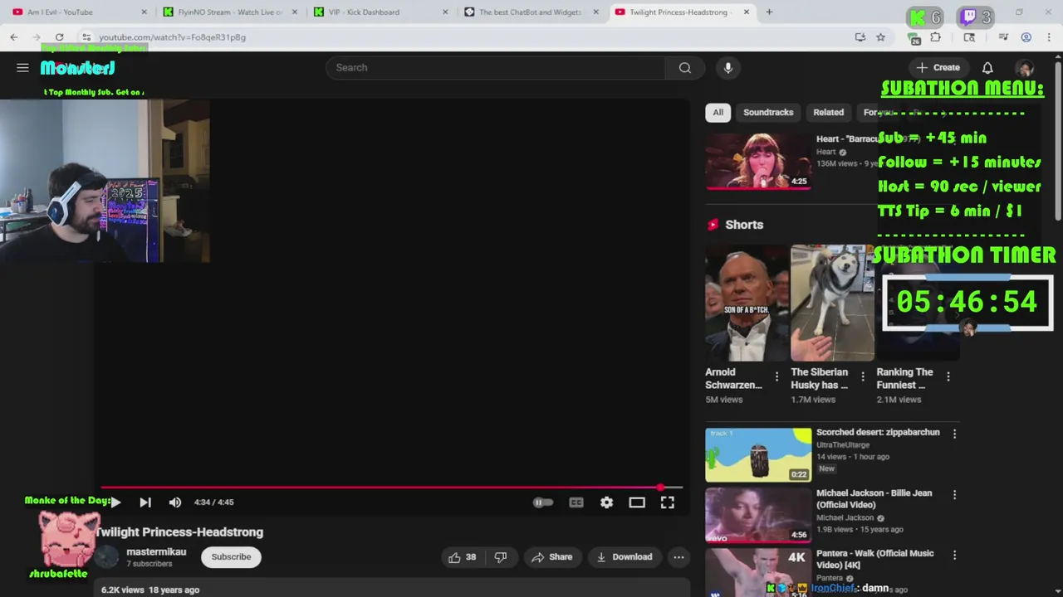Viewport: 1063px width, 597px height.
Task: Enter fullscreen mode in the player
Action: tap(668, 502)
